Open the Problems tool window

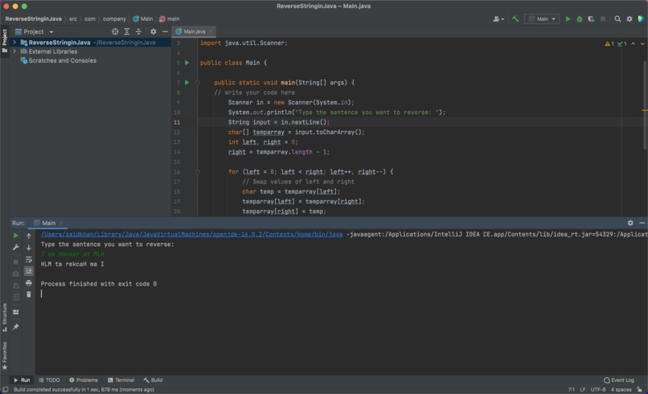tap(84, 380)
